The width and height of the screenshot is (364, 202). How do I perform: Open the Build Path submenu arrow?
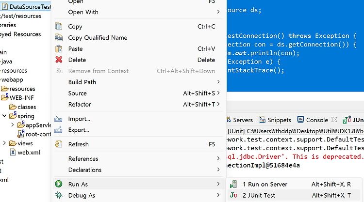point(218,82)
